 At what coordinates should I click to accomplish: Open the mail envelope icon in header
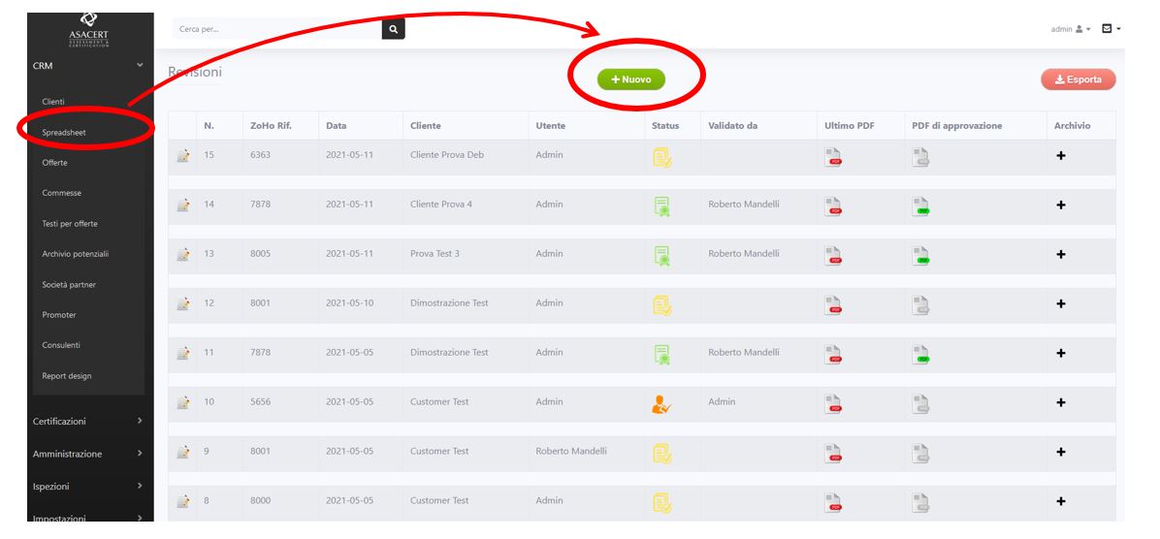(1108, 29)
